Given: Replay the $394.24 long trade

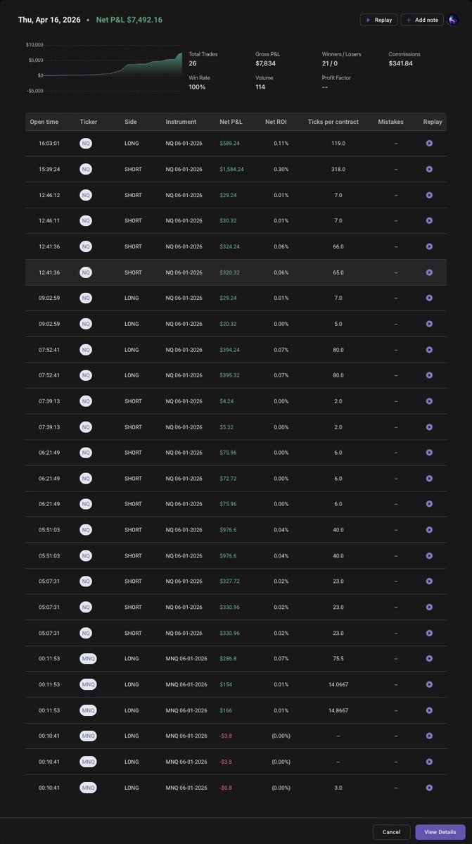Looking at the screenshot, I should (x=429, y=350).
